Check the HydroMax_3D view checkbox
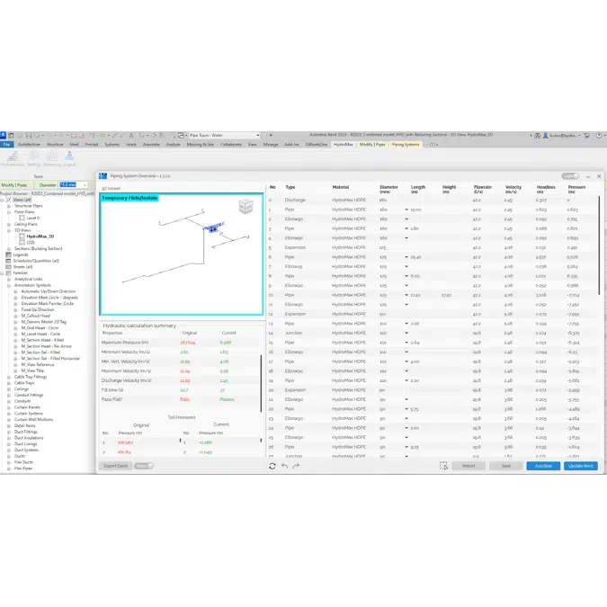Image resolution: width=607 pixels, height=607 pixels. point(22,236)
